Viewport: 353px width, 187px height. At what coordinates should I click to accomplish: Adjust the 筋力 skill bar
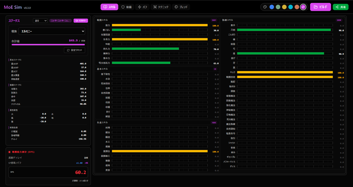coord(160,25)
